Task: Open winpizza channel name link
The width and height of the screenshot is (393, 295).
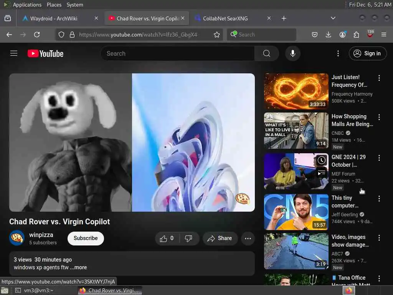Action: 41,235
